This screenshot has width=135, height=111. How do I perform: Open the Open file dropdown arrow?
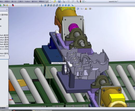[57, 2]
